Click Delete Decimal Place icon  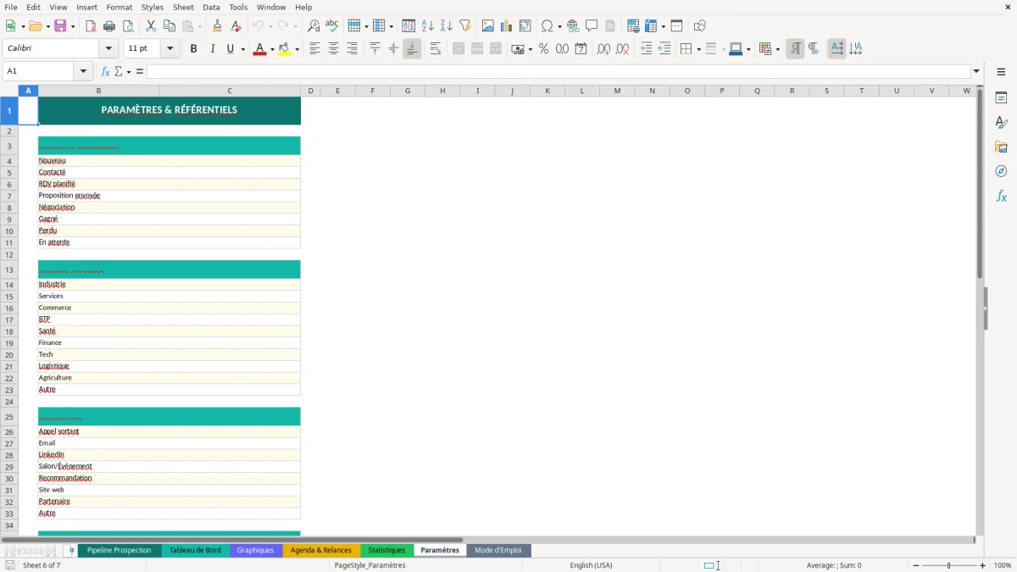[x=622, y=49]
